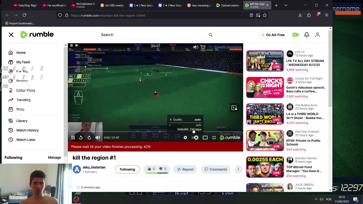This screenshot has height=204, width=363.
Task: Show hidden system tray icons
Action: tap(316, 199)
